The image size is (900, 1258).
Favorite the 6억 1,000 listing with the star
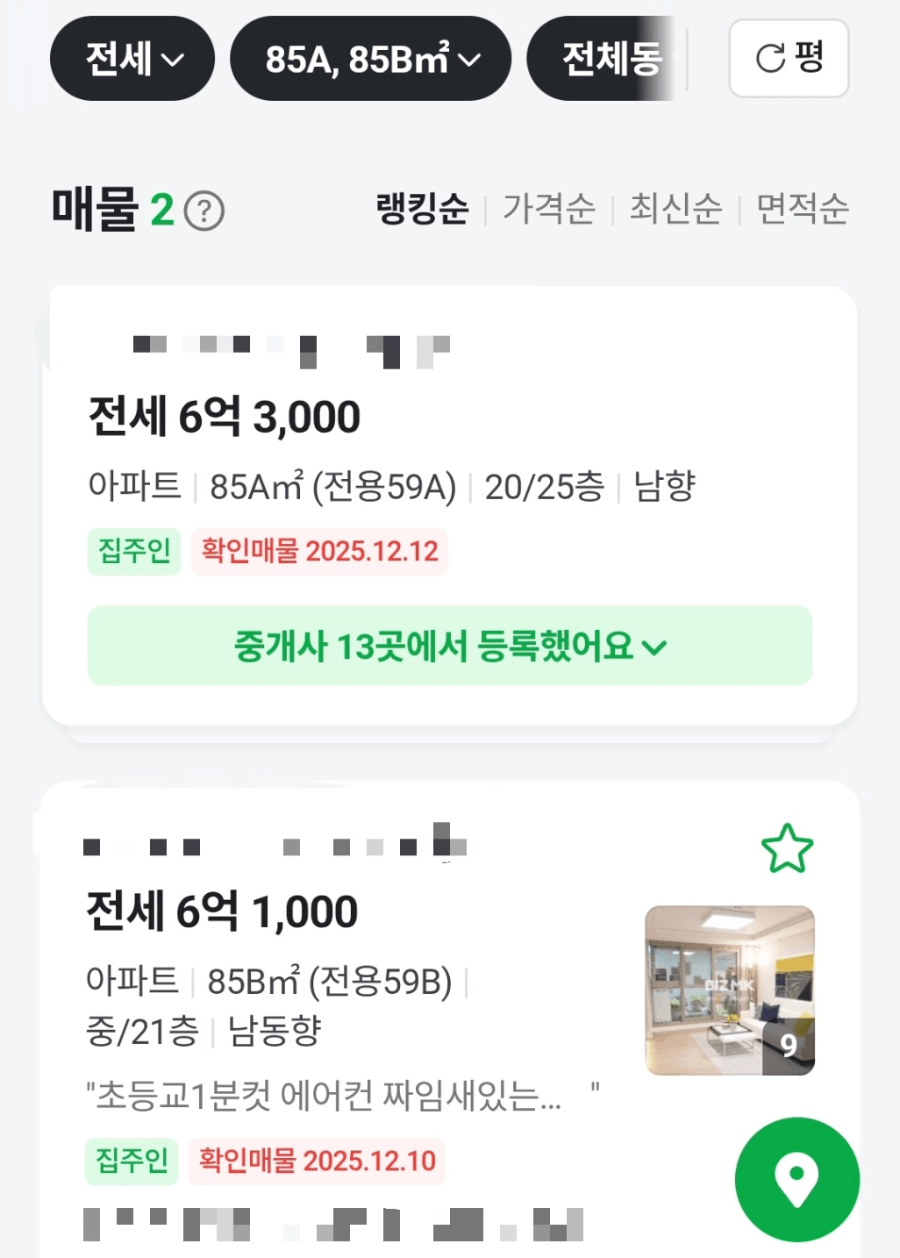(787, 848)
